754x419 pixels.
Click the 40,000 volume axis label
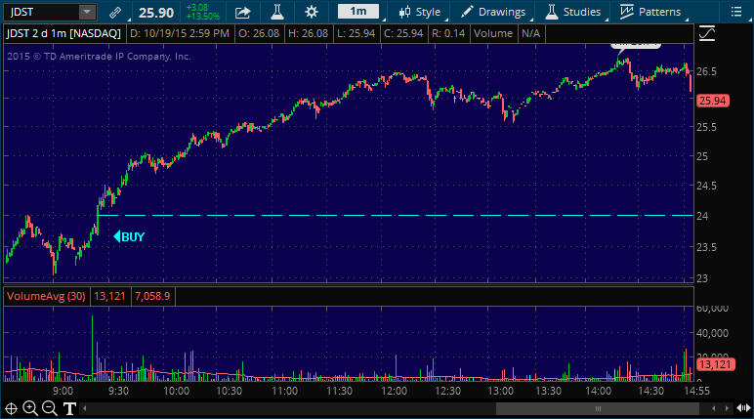tap(712, 333)
